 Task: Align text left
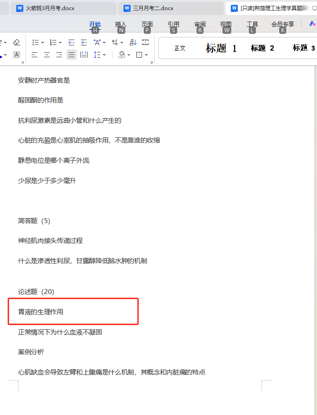click(x=34, y=55)
